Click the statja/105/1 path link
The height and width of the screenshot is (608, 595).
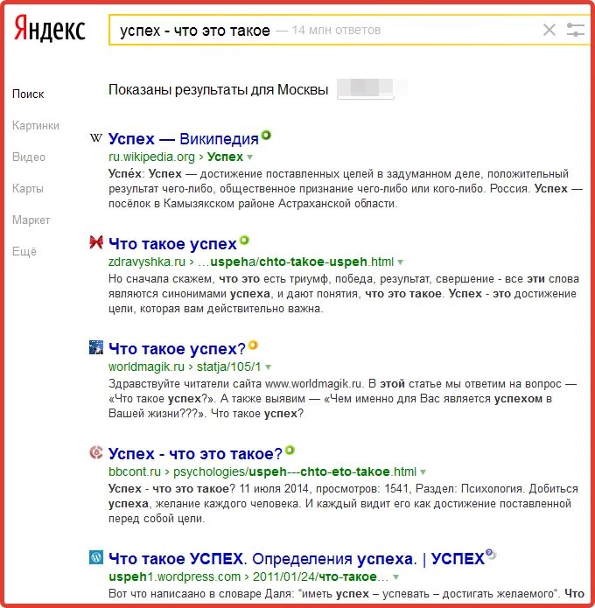(229, 367)
